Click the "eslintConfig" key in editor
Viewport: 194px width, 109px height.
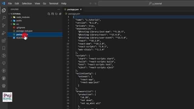point(84,74)
